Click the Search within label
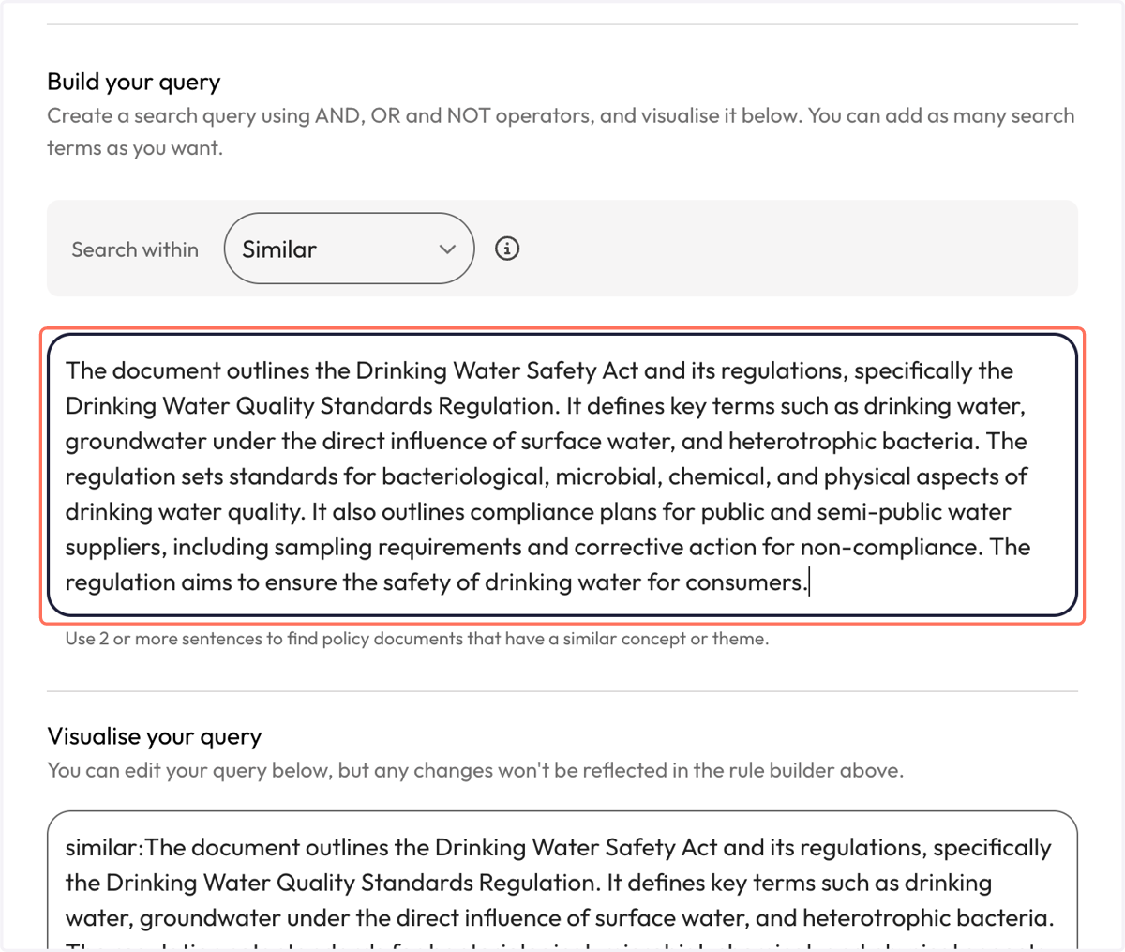Viewport: 1125px width, 952px height. pyautogui.click(x=135, y=249)
